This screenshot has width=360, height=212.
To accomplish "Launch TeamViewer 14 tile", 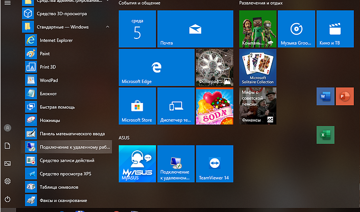I will 214,164.
